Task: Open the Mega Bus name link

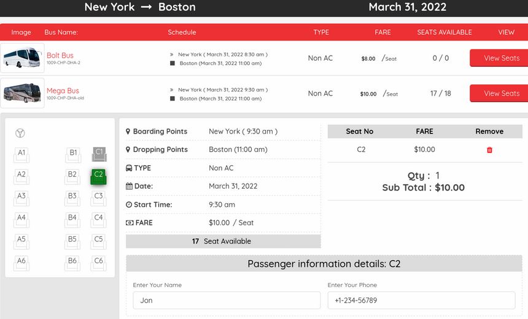Action: tap(63, 91)
